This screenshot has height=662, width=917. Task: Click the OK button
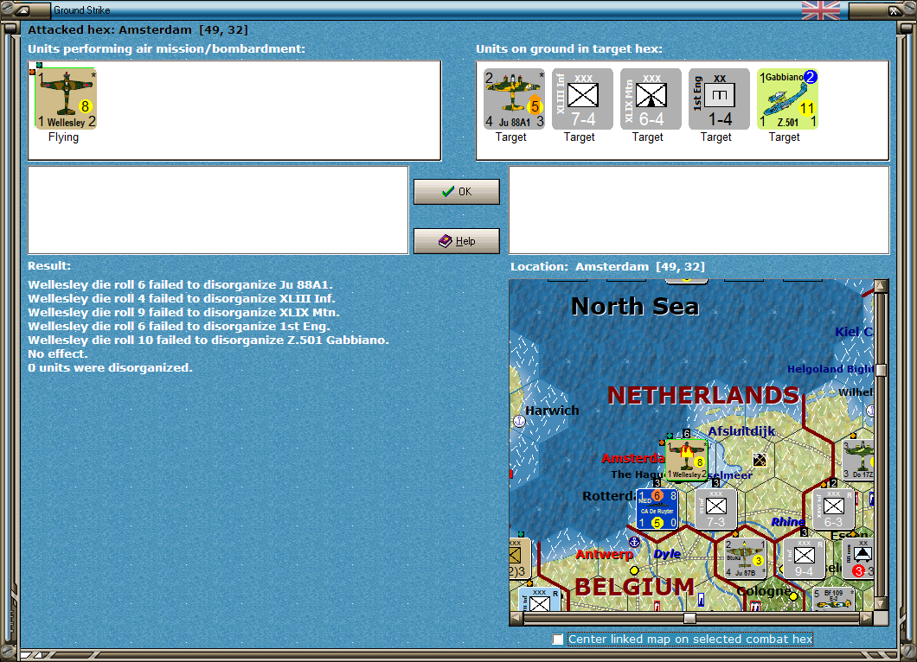coord(457,192)
